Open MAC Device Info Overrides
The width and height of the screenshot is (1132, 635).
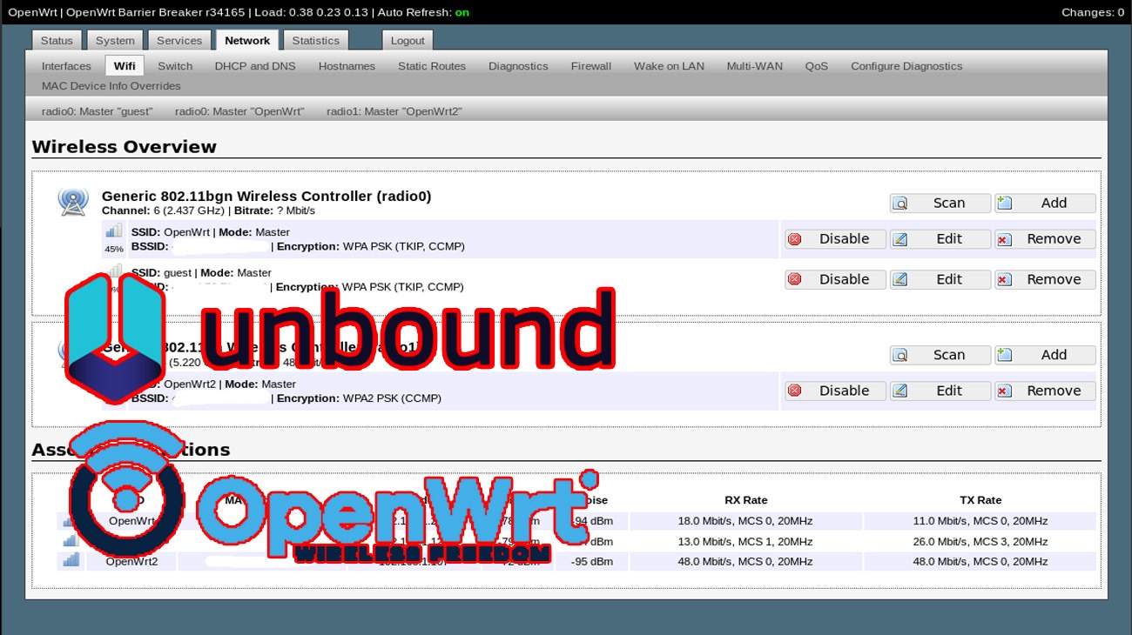coord(111,86)
